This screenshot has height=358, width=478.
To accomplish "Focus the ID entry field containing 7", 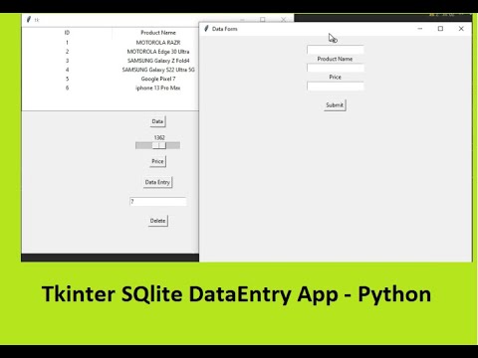I will click(x=157, y=202).
